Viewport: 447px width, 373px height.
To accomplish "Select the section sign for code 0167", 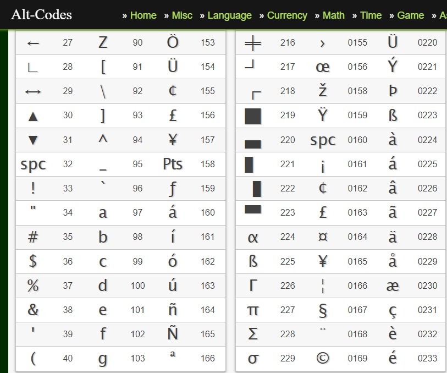I will click(x=323, y=310).
